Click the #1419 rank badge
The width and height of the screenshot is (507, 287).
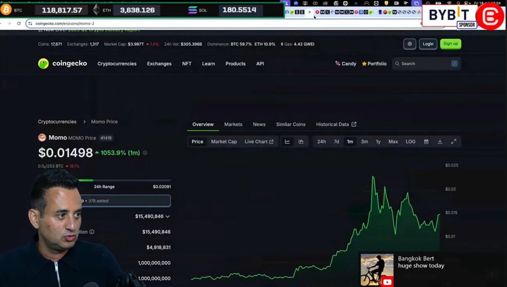coord(106,138)
